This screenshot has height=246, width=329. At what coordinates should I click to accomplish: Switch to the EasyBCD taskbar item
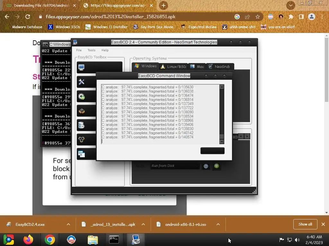pyautogui.click(x=136, y=240)
